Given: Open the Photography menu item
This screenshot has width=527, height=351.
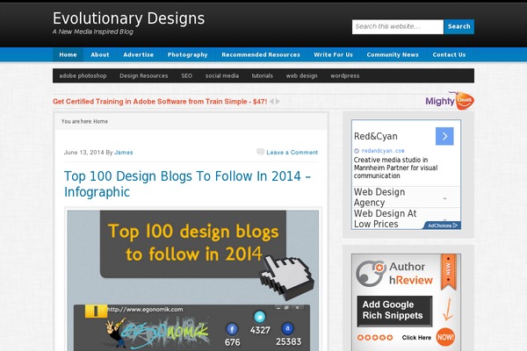Looking at the screenshot, I should click(188, 54).
